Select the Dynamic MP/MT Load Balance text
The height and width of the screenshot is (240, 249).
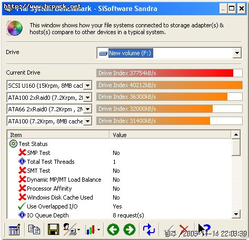click(64, 180)
